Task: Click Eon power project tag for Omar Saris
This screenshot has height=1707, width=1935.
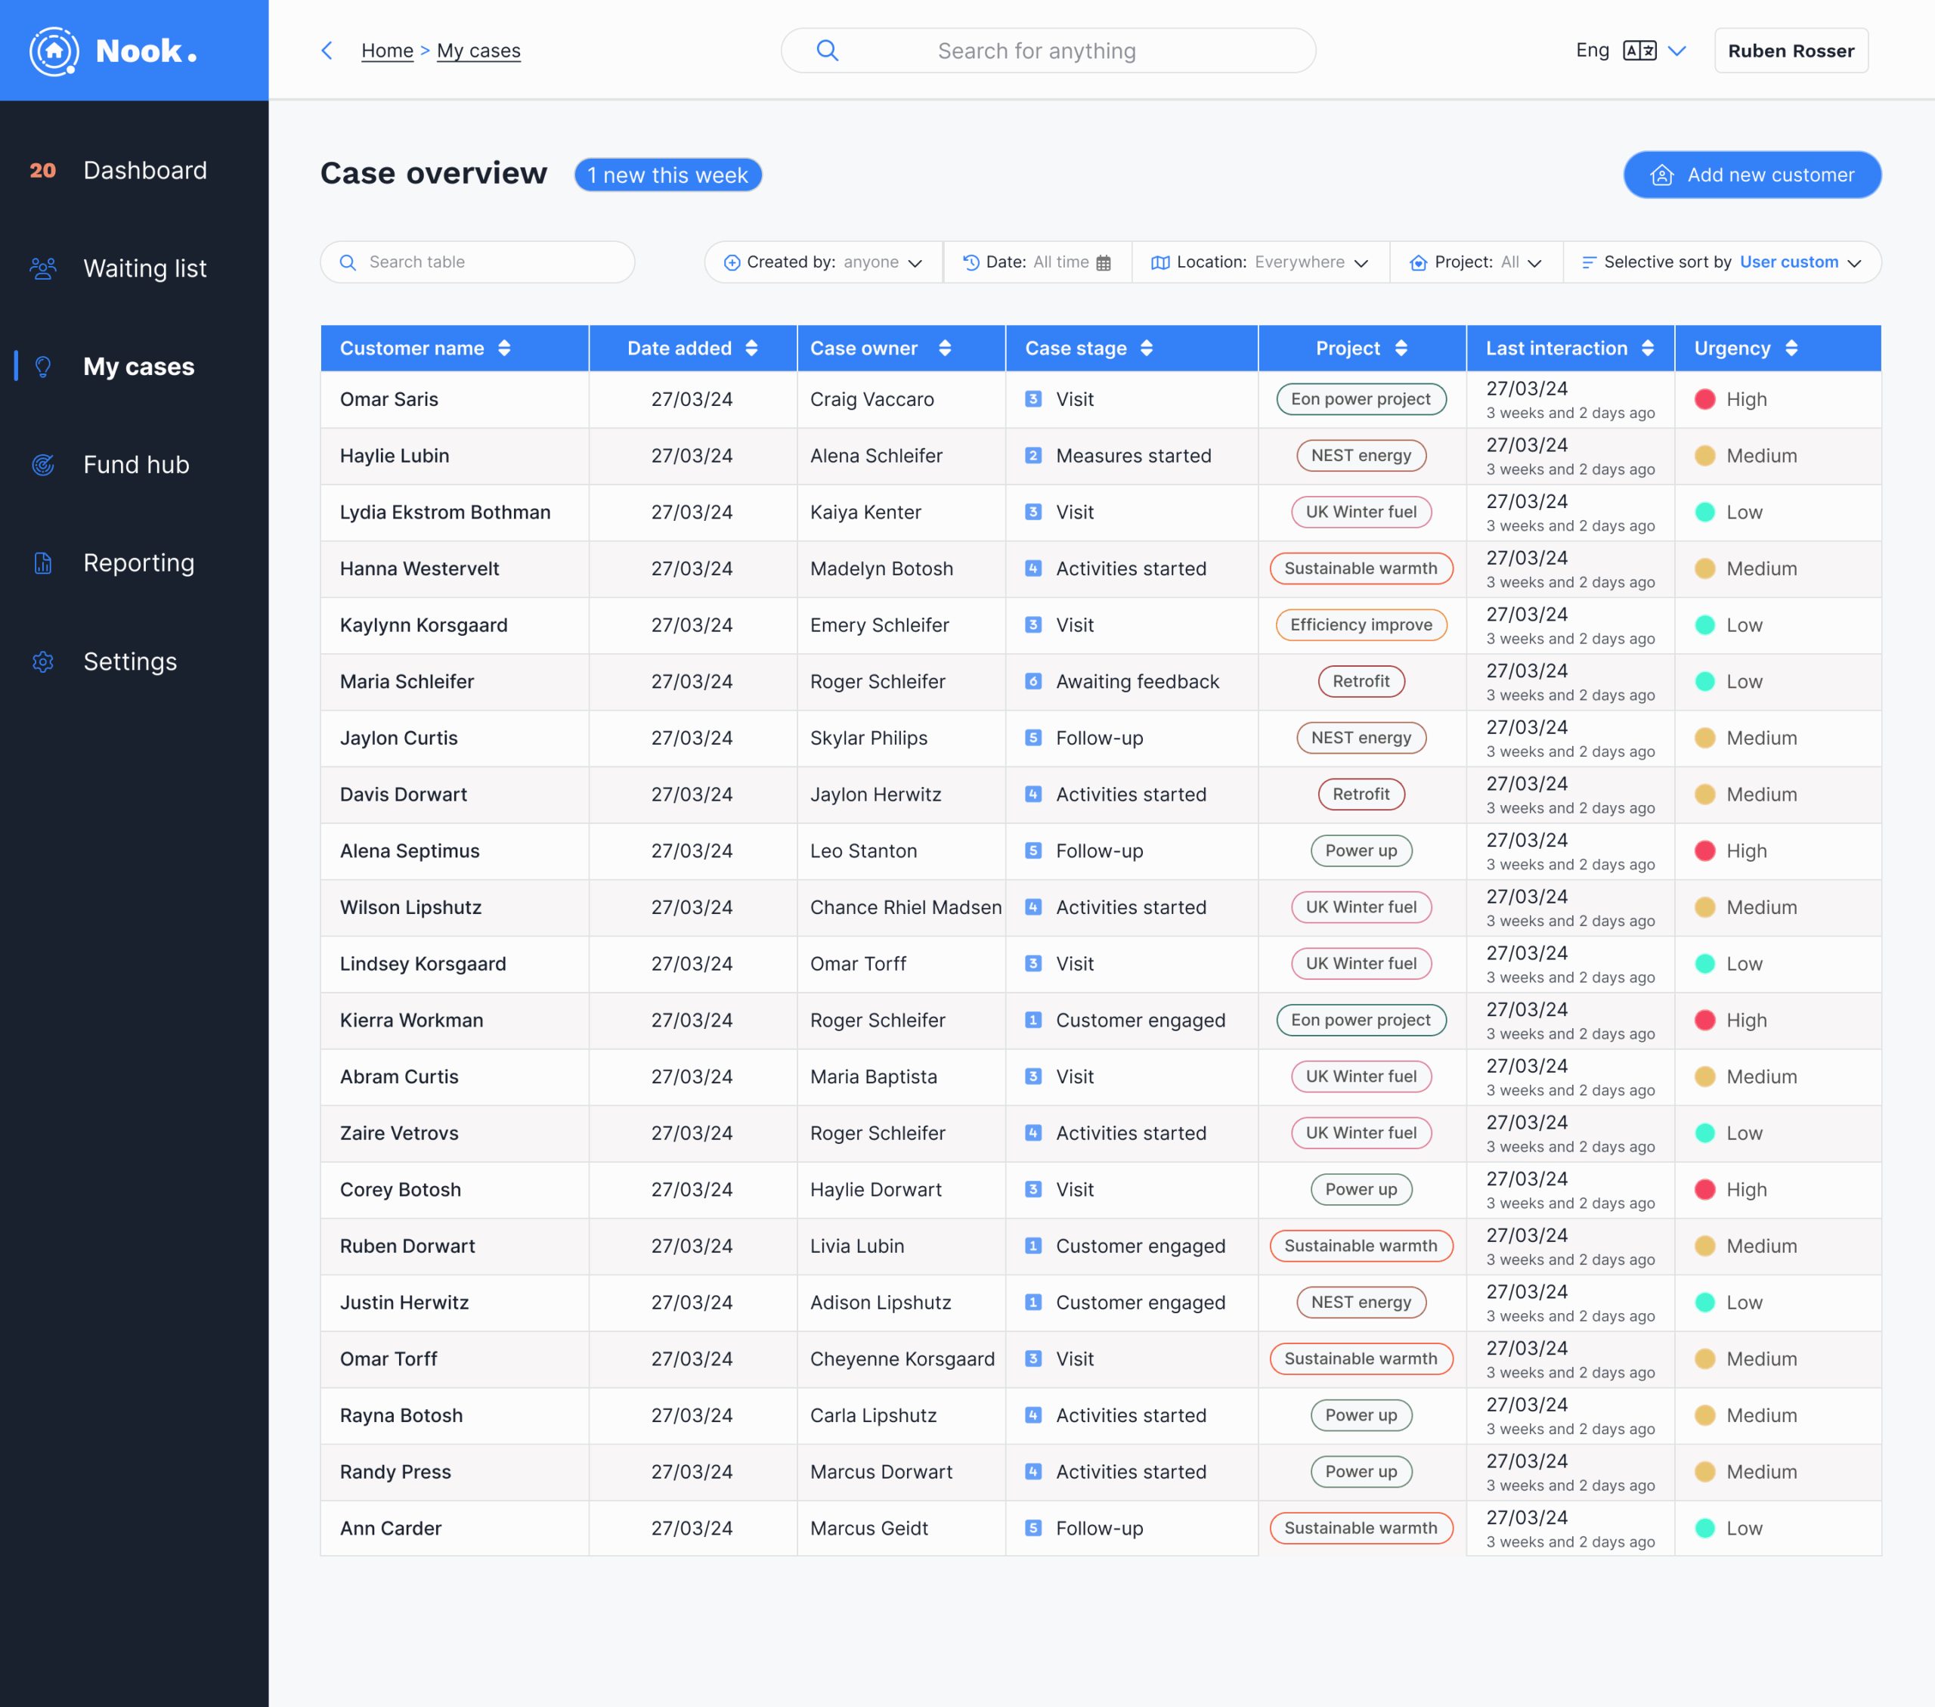Action: (x=1361, y=399)
